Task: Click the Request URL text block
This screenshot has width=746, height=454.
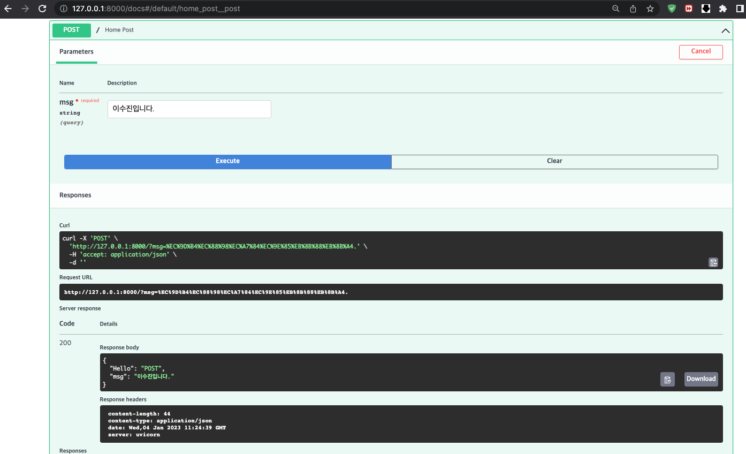Action: pyautogui.click(x=391, y=292)
